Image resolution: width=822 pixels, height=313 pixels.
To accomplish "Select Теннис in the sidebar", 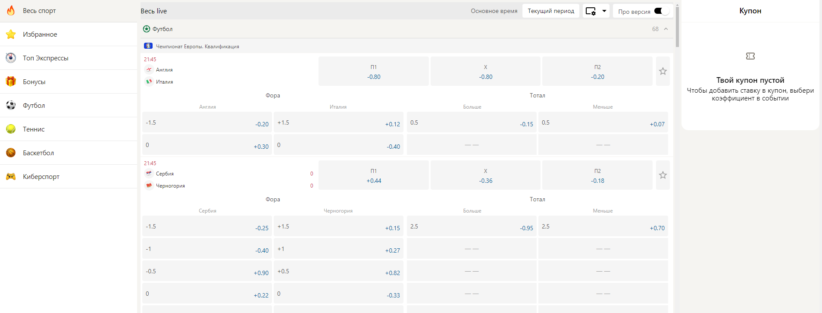I will click(69, 129).
